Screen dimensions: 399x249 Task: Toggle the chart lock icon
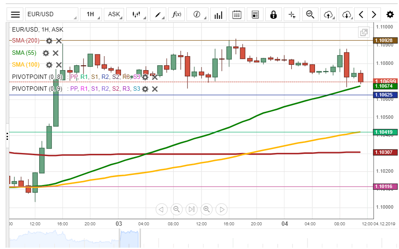point(273,14)
